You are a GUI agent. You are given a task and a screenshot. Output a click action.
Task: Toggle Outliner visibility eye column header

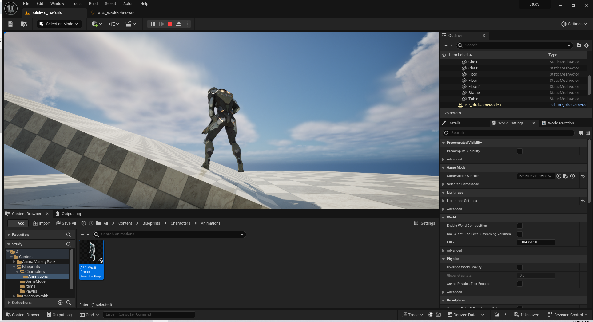tap(444, 55)
